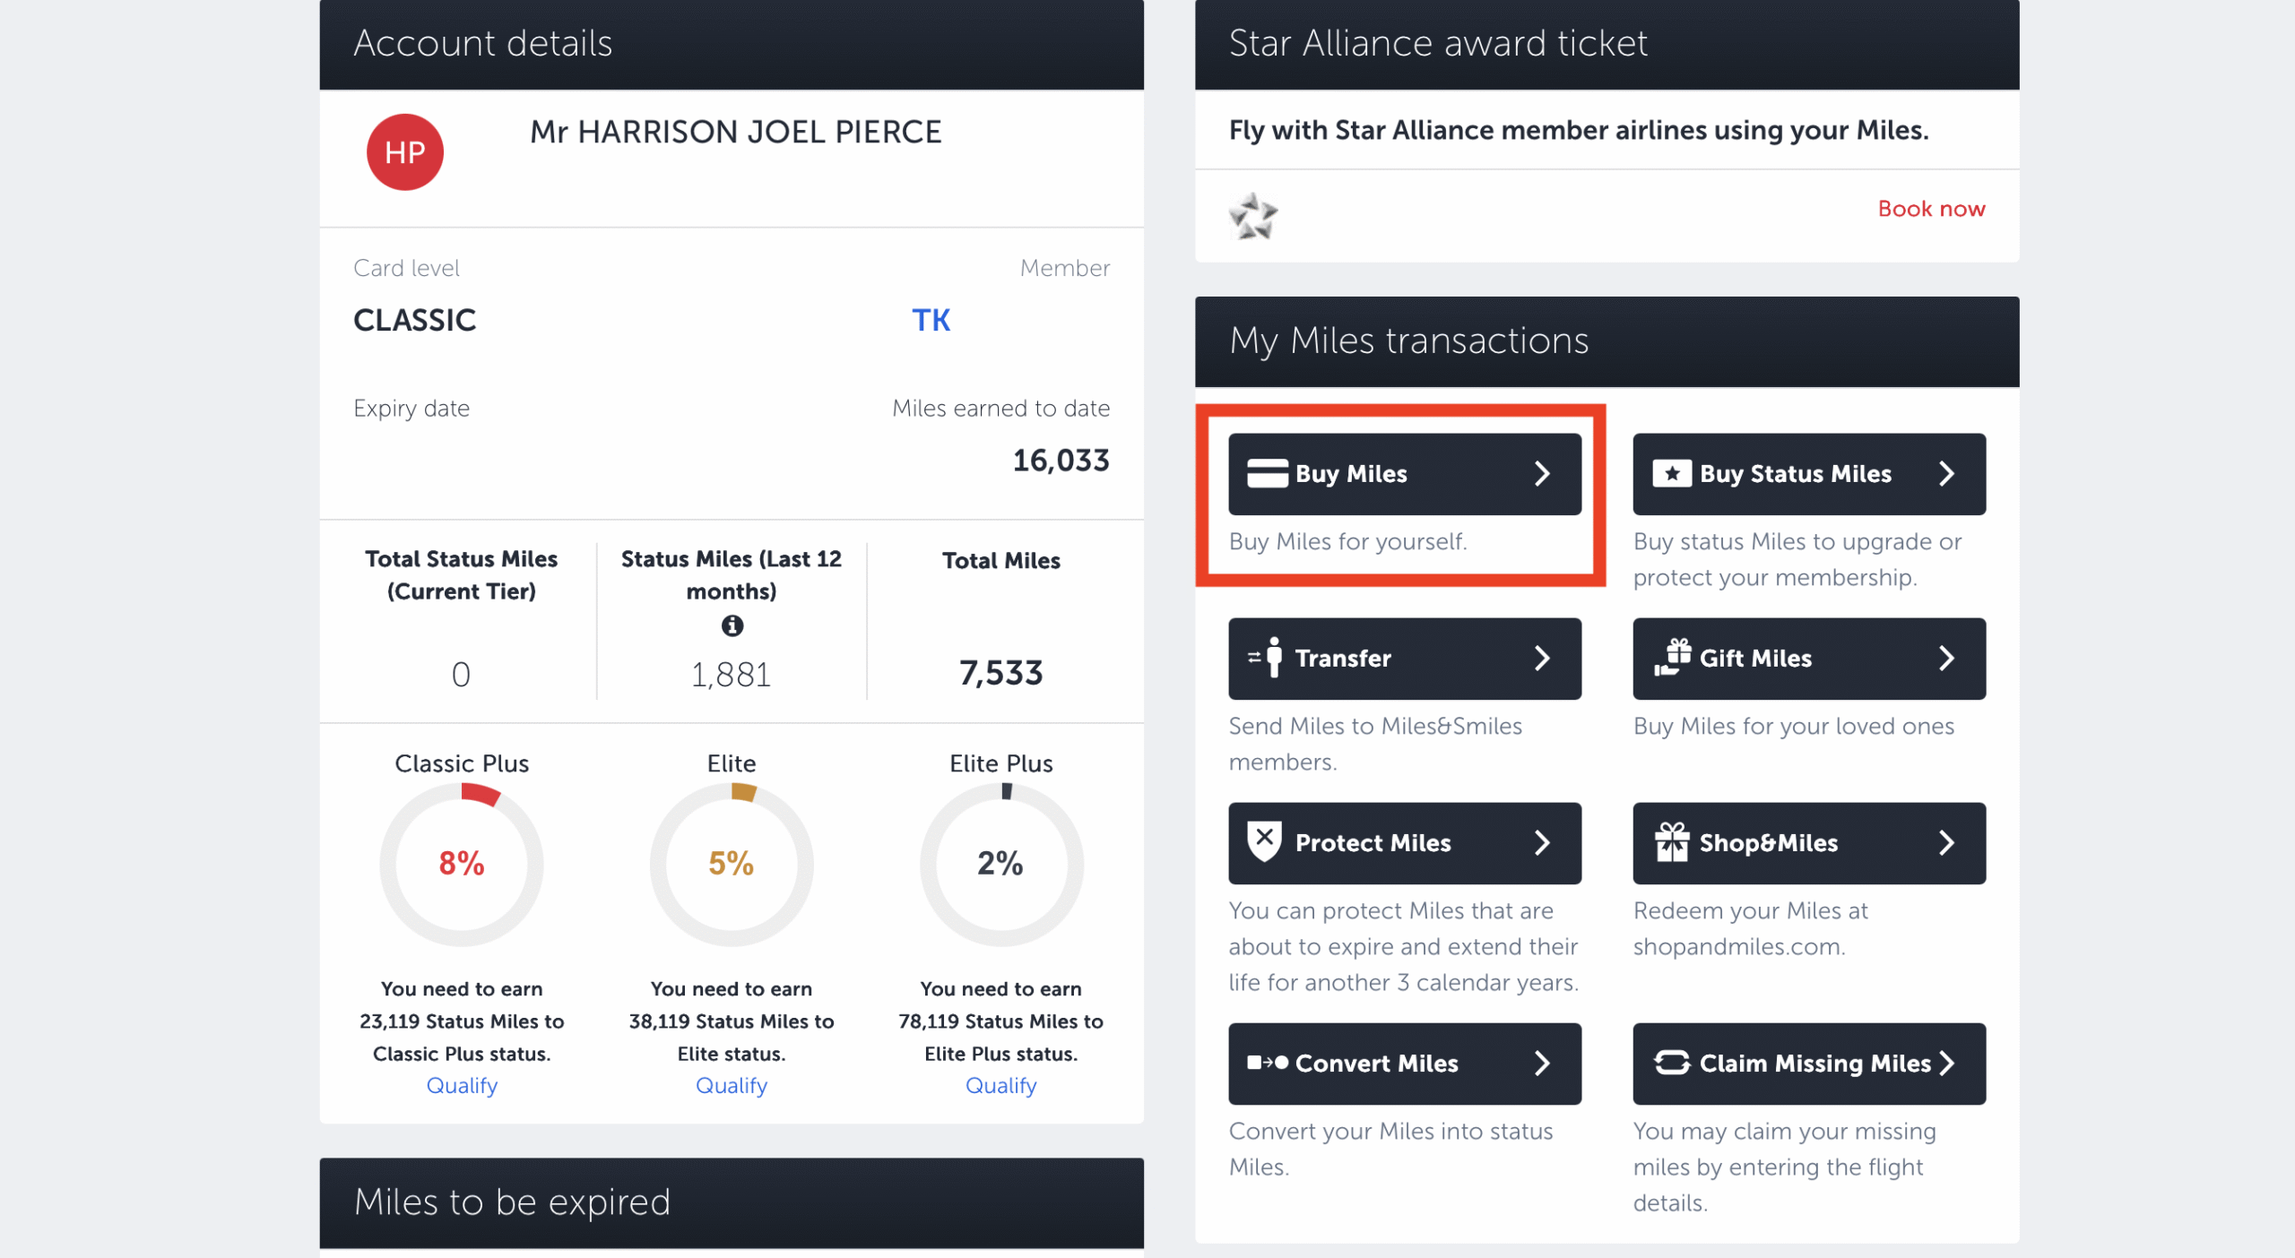
Task: Click the info icon under Status Miles
Action: tap(732, 625)
